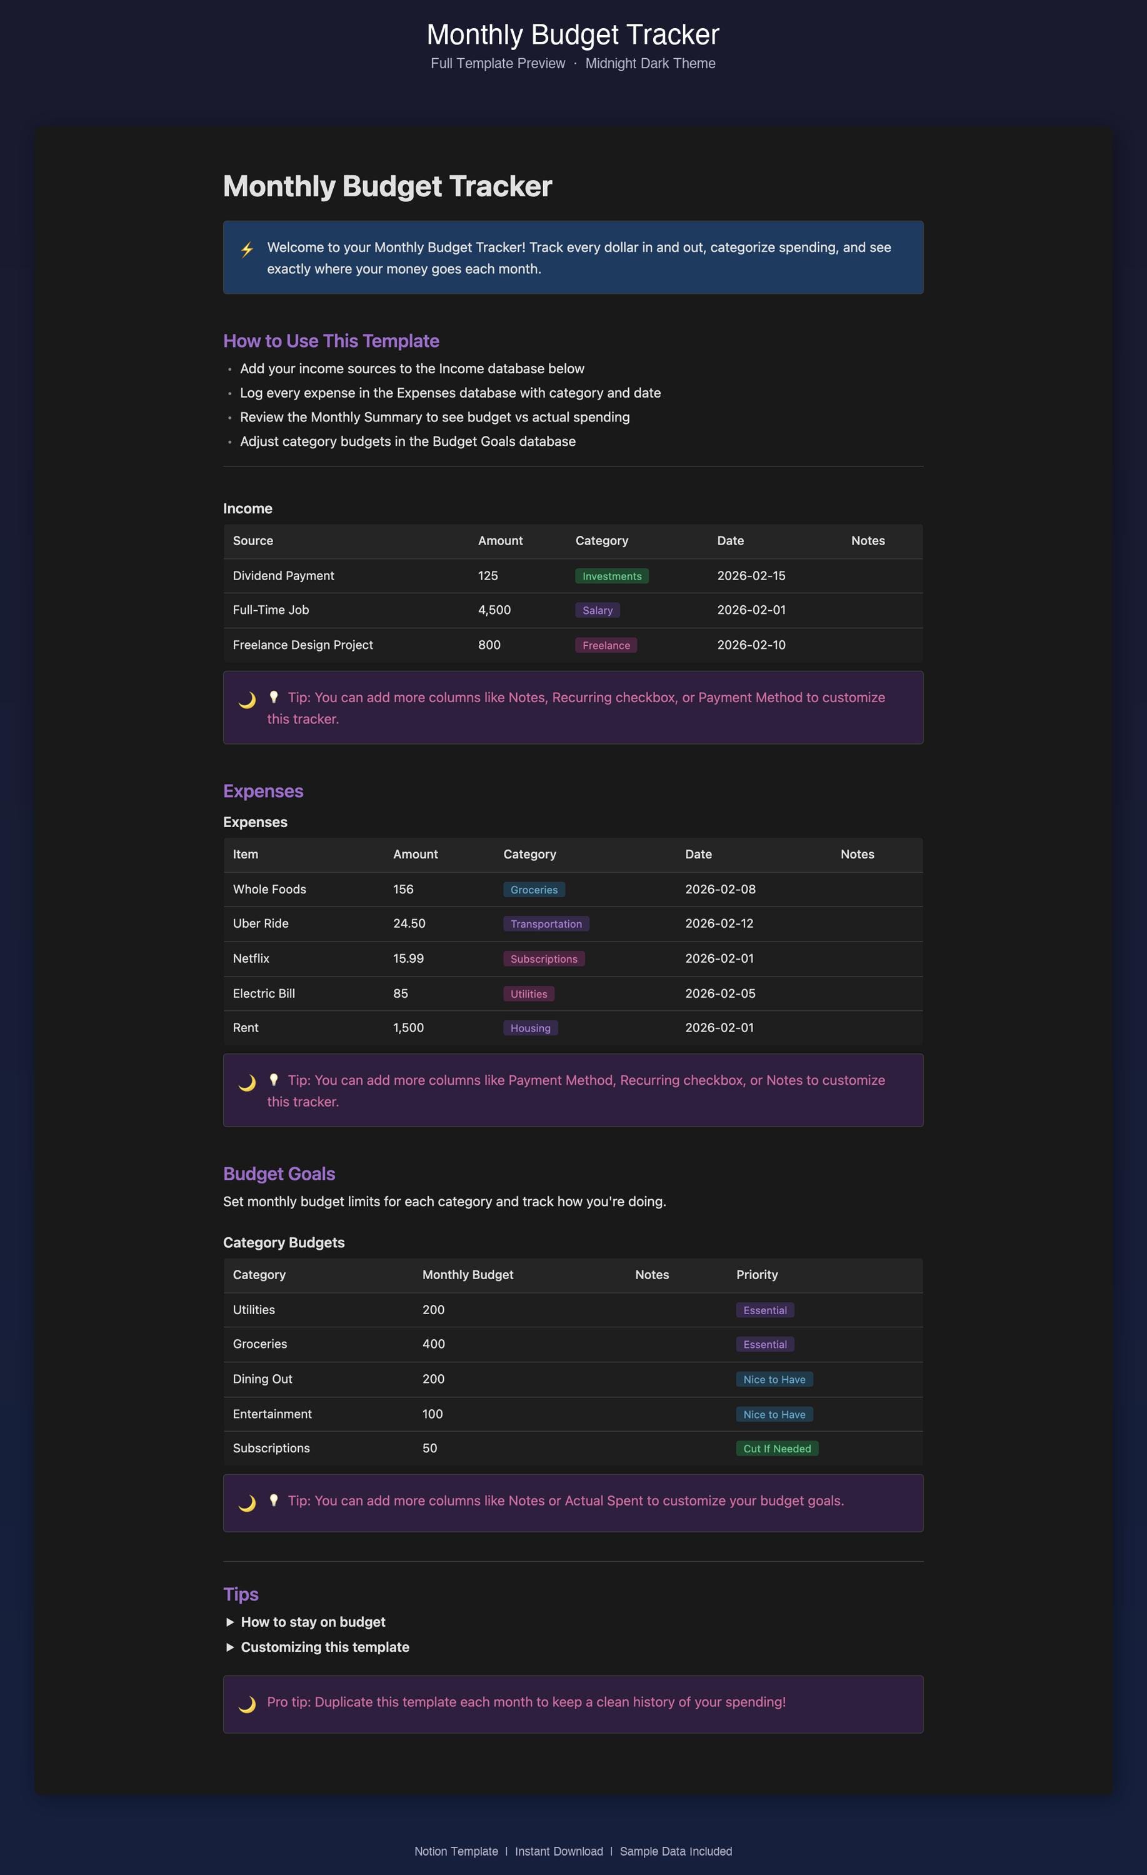Open the Freelance Design Project entry
1147x1875 pixels.
pos(573,645)
